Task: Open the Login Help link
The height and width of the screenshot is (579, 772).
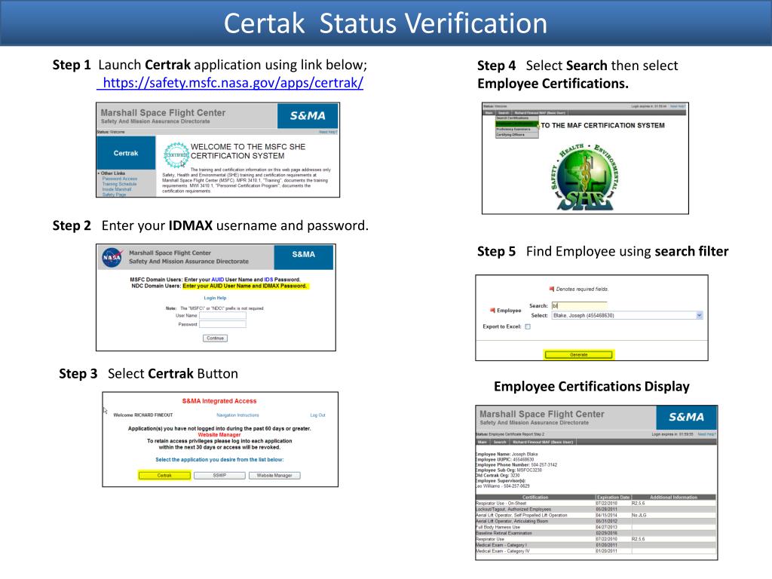Action: [x=215, y=298]
